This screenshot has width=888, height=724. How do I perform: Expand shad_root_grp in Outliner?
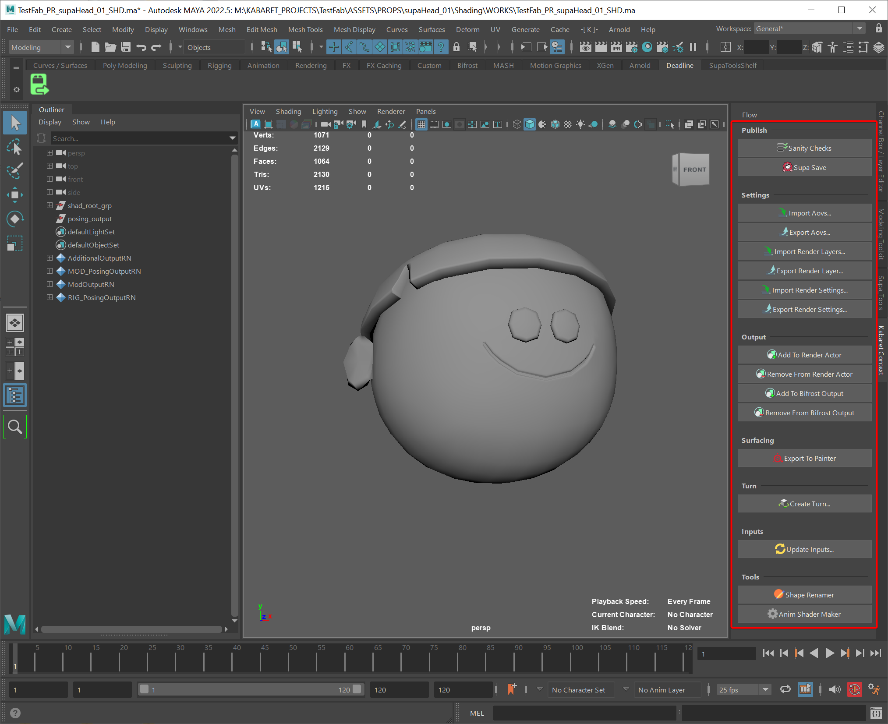pyautogui.click(x=50, y=205)
